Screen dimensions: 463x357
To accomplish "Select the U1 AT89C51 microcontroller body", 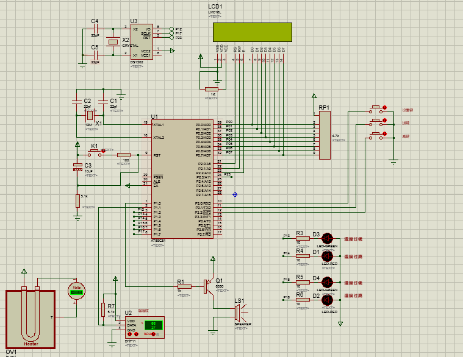I will click(x=182, y=179).
